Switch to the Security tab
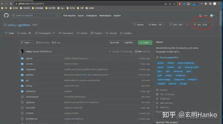 click(x=111, y=33)
